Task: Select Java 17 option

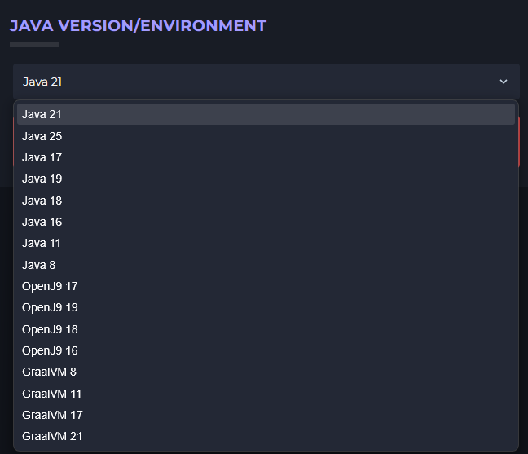Action: pyautogui.click(x=42, y=157)
